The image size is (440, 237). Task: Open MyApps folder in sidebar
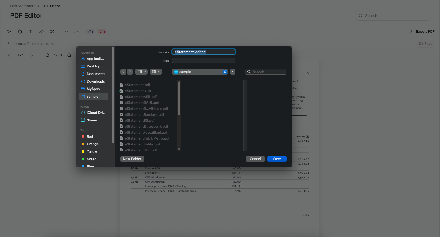[93, 89]
